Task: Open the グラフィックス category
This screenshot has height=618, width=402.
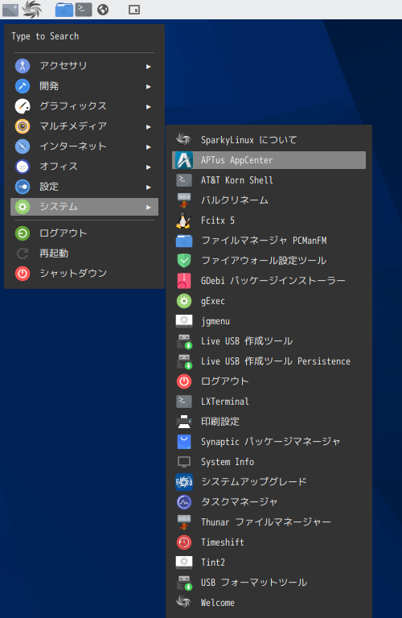Action: 84,106
